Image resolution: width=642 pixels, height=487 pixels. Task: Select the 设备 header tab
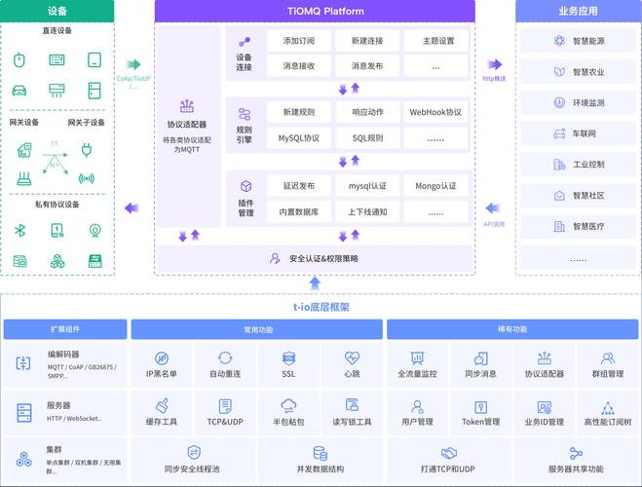(57, 11)
